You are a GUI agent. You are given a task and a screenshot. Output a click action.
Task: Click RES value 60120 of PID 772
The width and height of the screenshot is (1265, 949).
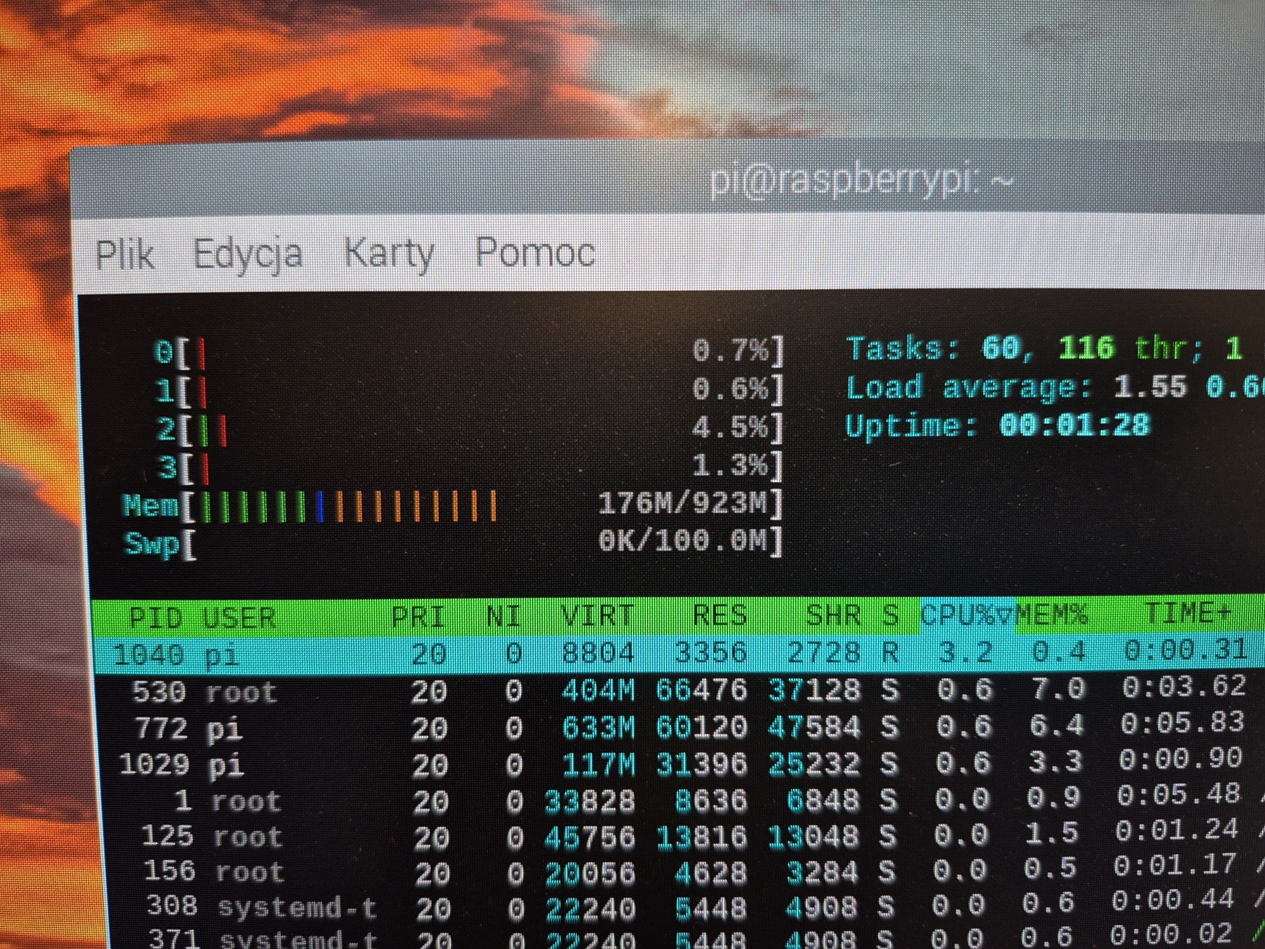coord(702,727)
